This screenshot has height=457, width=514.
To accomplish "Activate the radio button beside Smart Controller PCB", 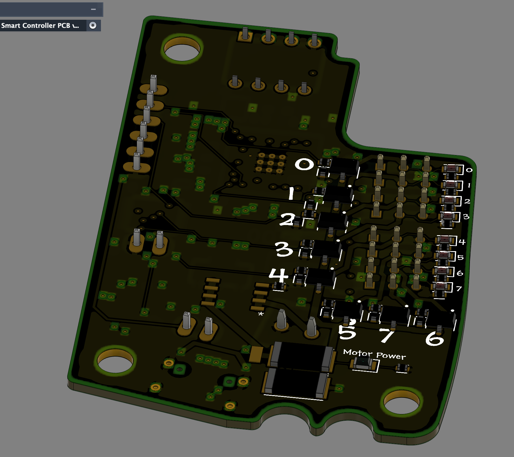I will click(93, 26).
